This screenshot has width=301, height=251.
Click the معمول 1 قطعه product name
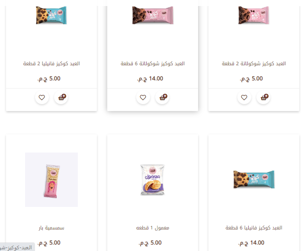coord(153,228)
